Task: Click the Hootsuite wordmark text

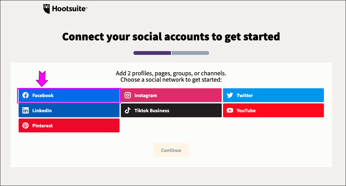Action: pos(69,9)
